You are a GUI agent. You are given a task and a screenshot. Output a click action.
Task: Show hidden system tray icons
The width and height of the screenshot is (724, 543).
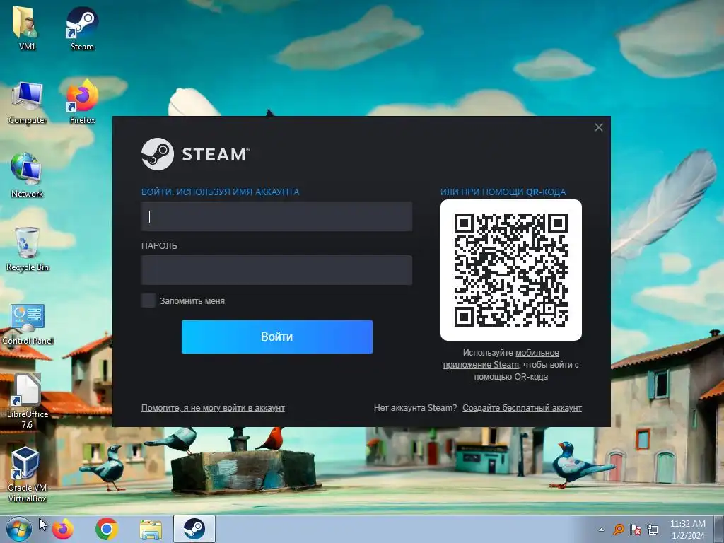[x=601, y=530]
